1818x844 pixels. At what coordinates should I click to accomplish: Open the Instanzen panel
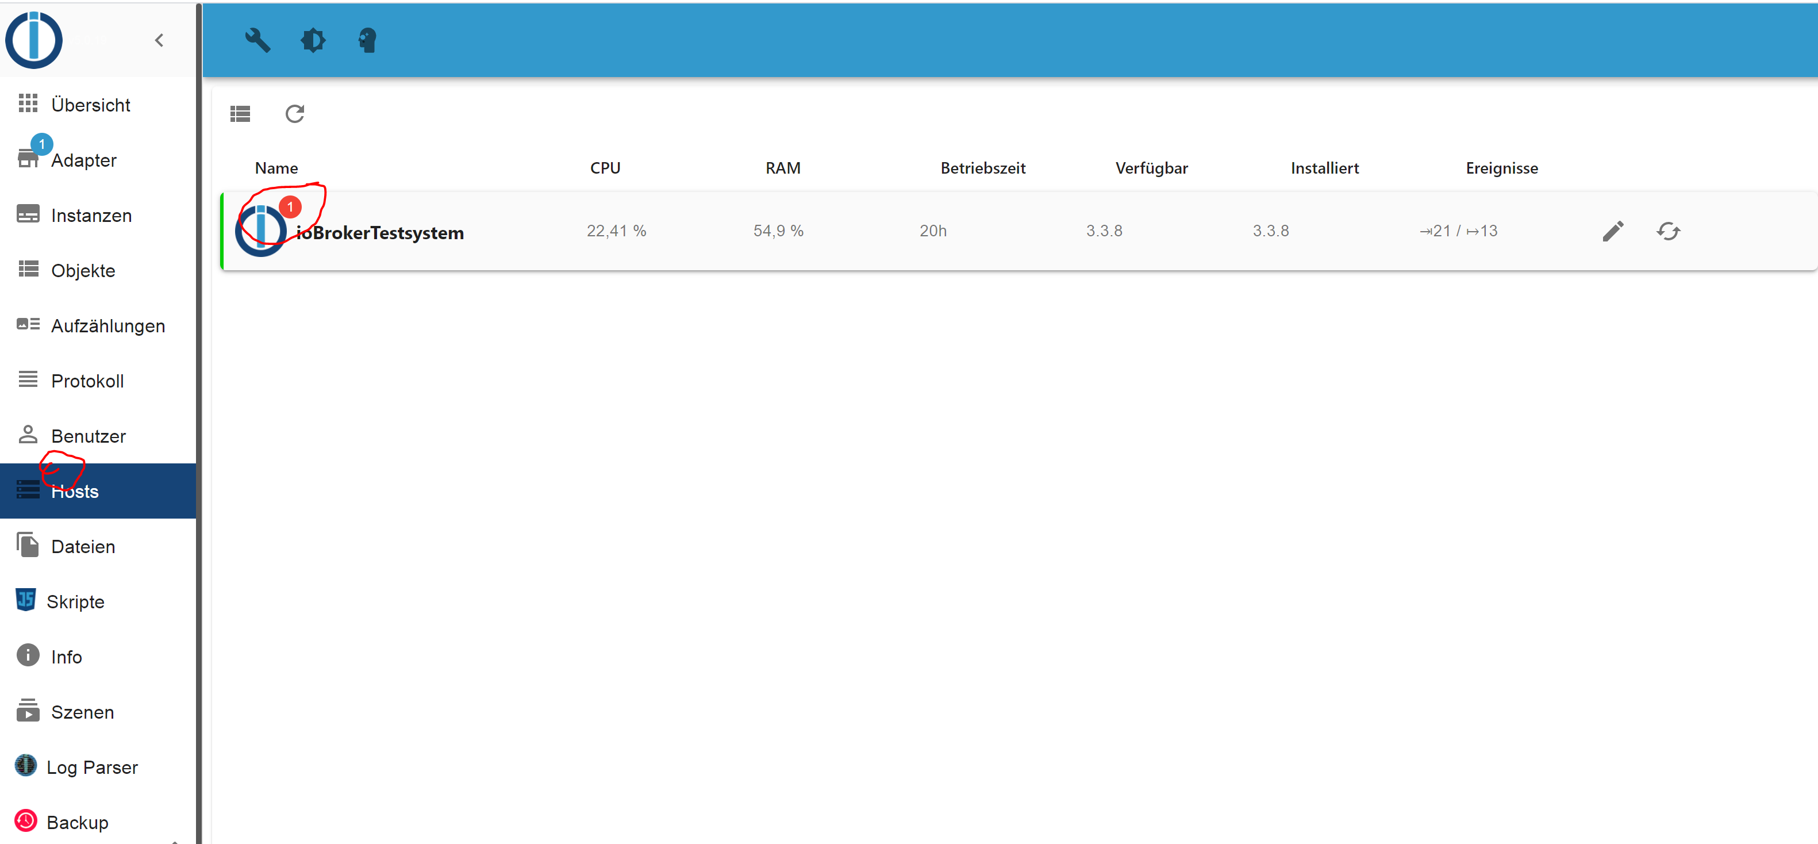pyautogui.click(x=92, y=214)
